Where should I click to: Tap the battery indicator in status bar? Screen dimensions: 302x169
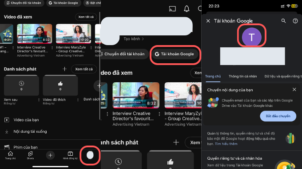[294, 6]
